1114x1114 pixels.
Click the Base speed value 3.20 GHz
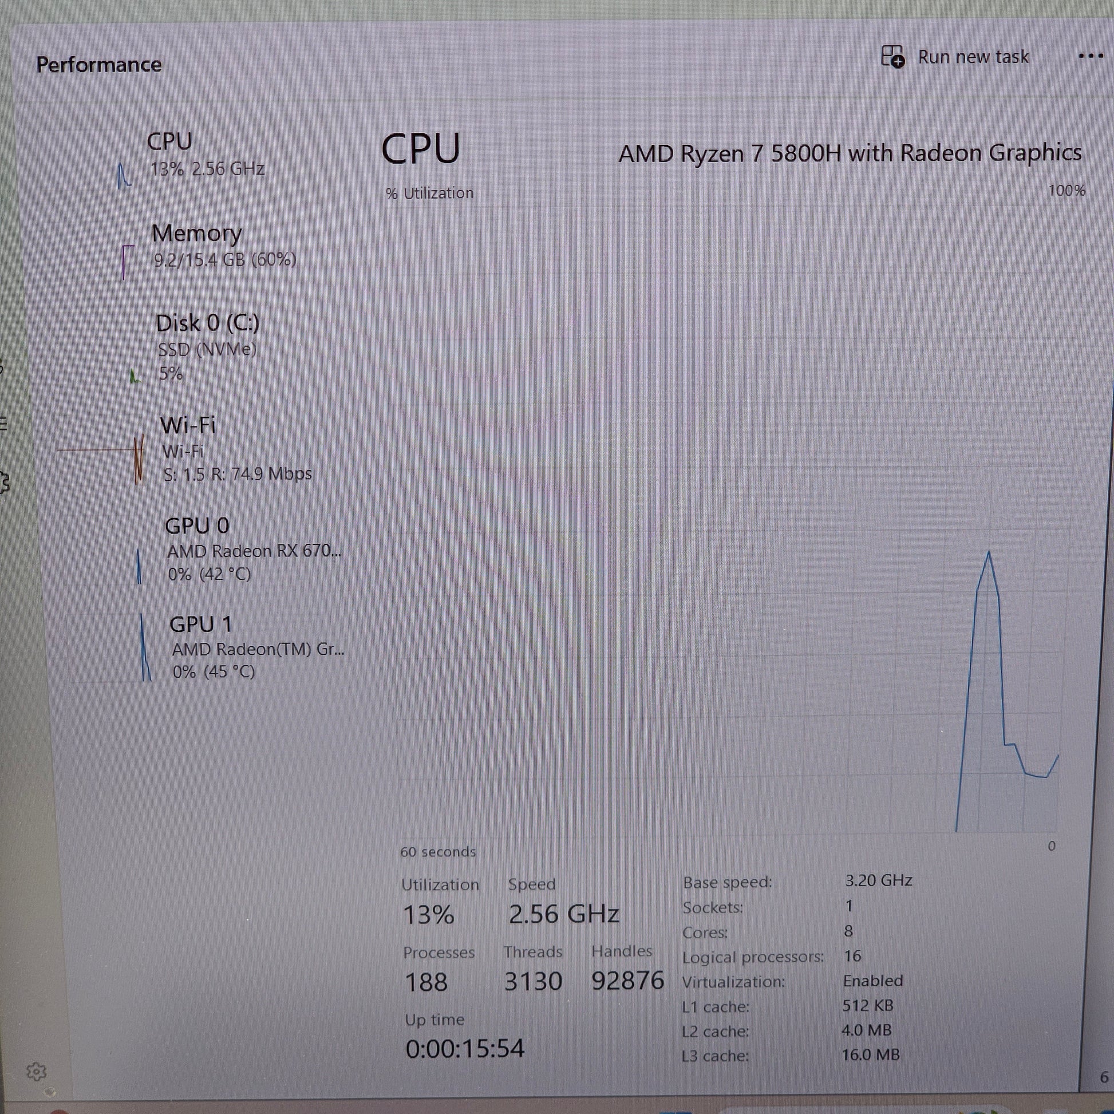point(879,880)
